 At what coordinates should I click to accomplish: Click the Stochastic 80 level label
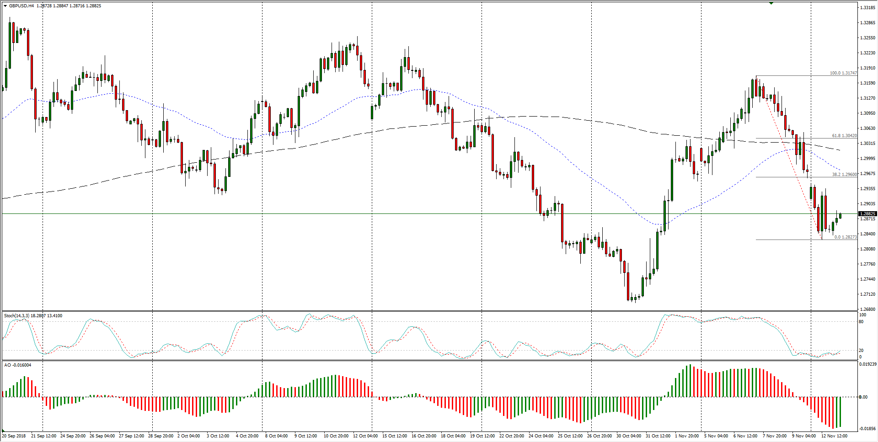[861, 322]
